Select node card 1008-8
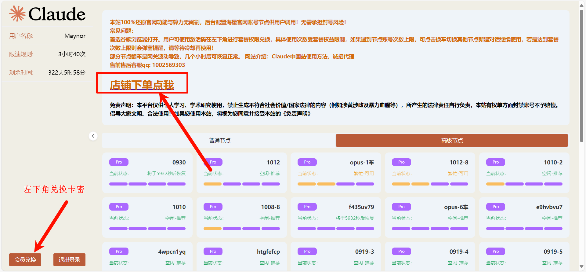 tap(242, 217)
